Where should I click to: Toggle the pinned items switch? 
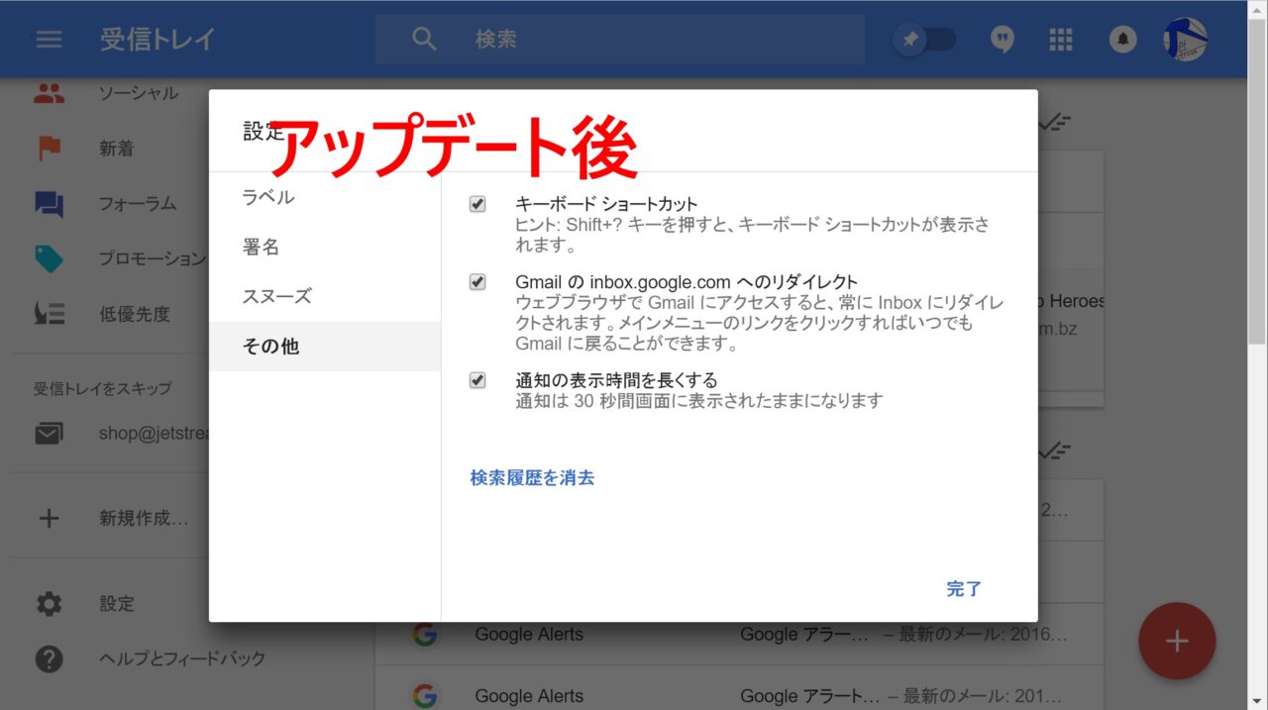pyautogui.click(x=924, y=40)
